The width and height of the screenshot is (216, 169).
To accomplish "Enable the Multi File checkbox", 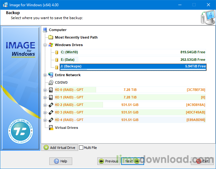I will click(x=81, y=148).
